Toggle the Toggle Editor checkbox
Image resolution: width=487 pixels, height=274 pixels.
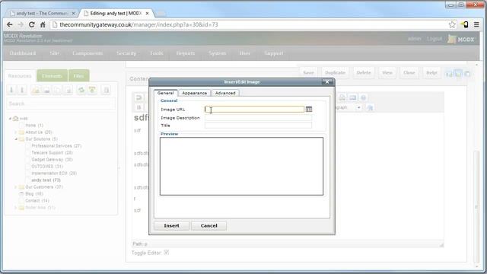[167, 252]
